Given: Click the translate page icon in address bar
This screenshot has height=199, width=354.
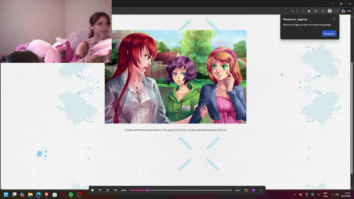Looking at the screenshot, I should [x=292, y=11].
